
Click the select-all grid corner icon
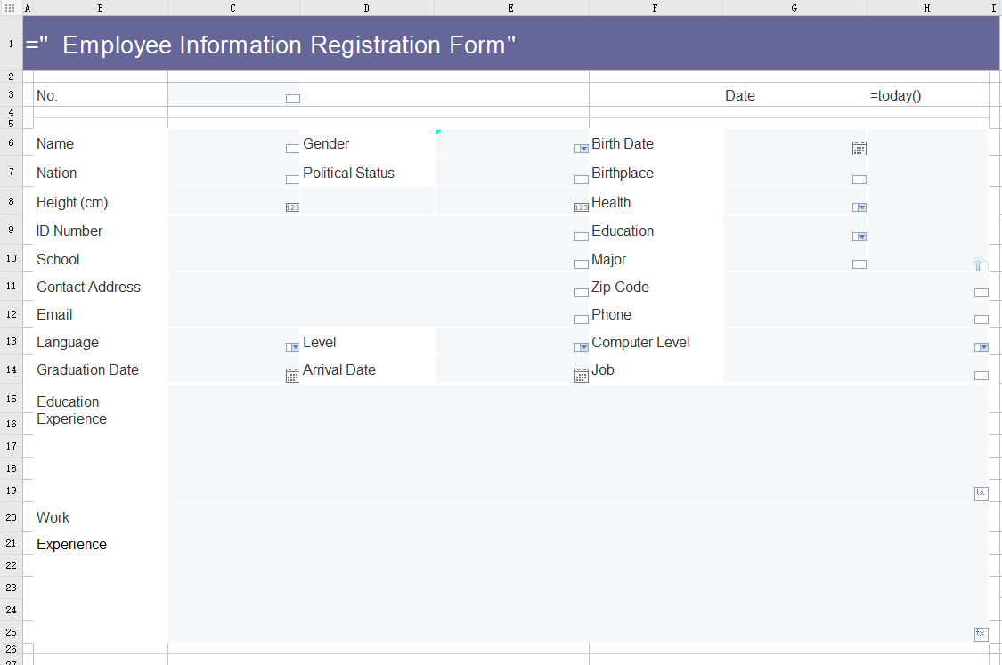click(x=10, y=7)
